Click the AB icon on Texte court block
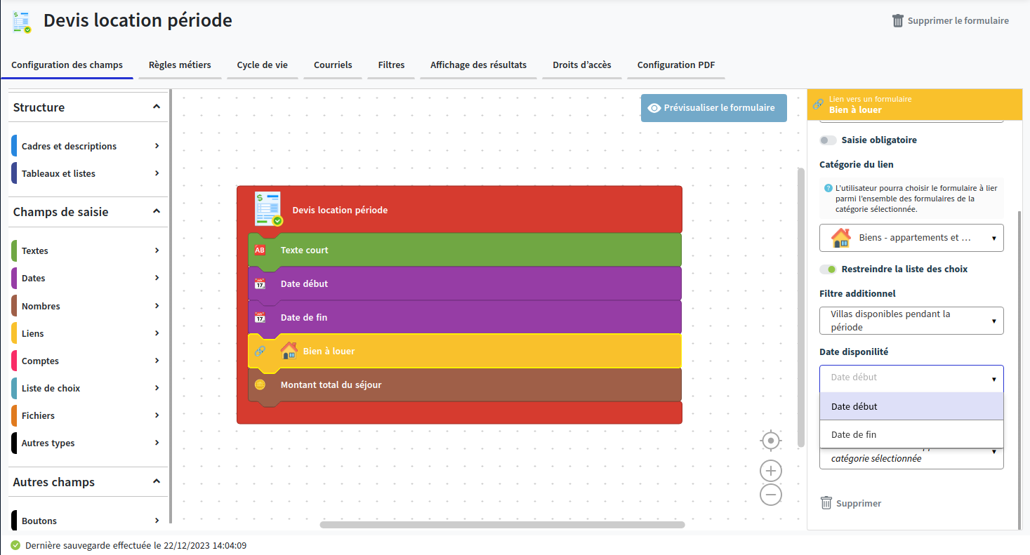Image resolution: width=1030 pixels, height=555 pixels. pos(260,250)
